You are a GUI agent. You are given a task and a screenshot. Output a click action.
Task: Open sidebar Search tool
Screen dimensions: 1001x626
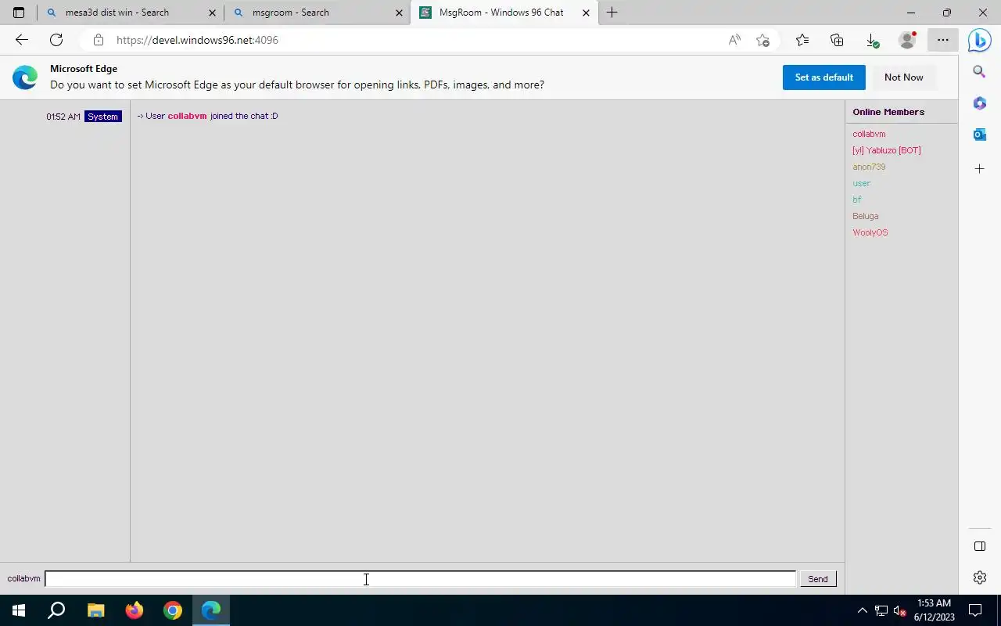coord(979,71)
